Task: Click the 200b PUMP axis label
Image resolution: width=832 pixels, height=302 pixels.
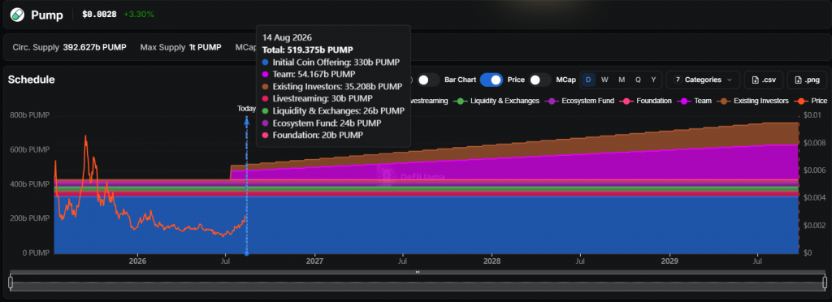Action: [x=30, y=218]
